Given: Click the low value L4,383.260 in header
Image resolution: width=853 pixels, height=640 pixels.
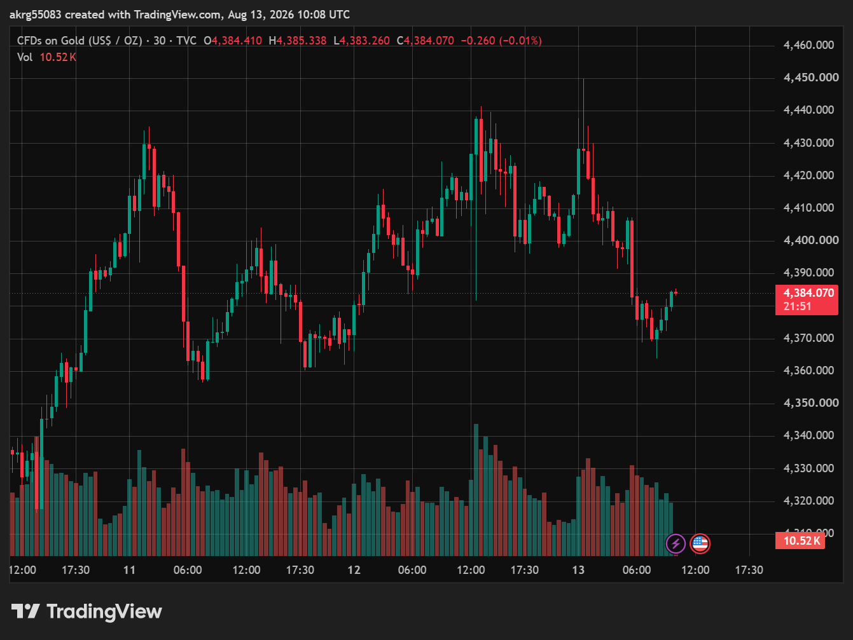Looking at the screenshot, I should click(x=361, y=41).
